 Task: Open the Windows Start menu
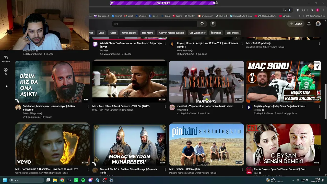(x=5, y=180)
